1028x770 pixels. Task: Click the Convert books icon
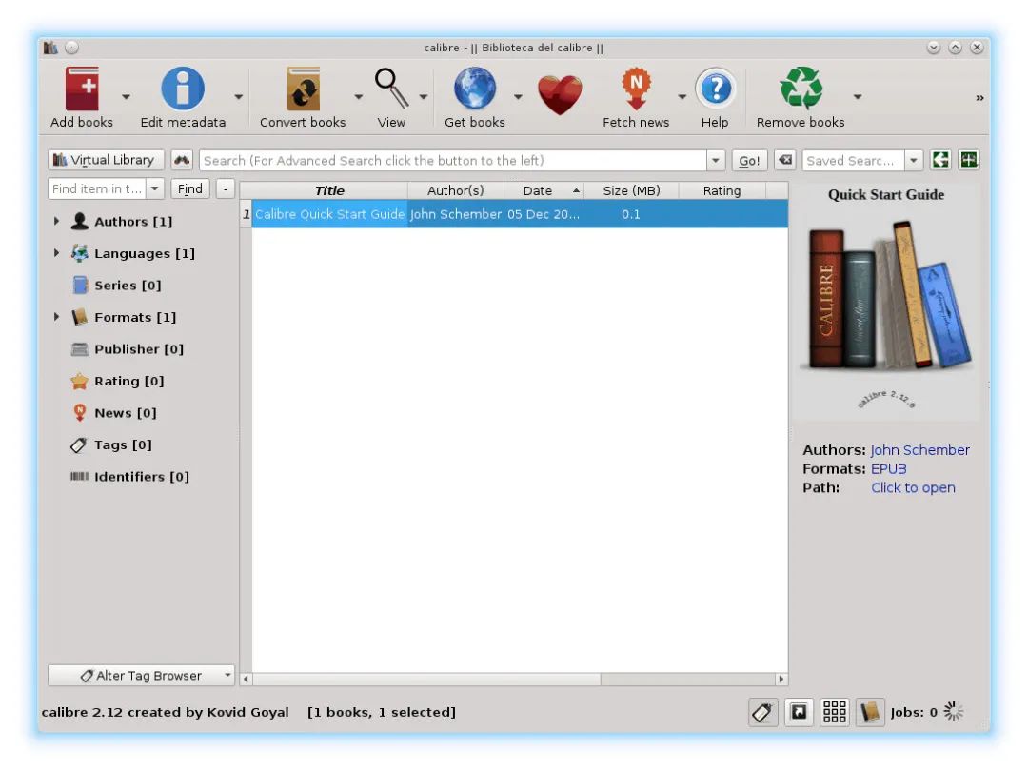click(303, 91)
